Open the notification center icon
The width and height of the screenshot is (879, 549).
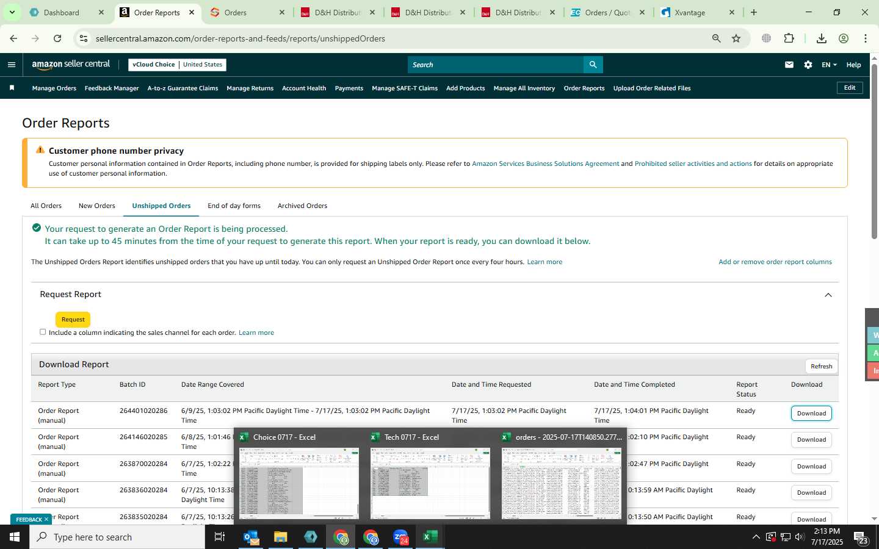[861, 537]
